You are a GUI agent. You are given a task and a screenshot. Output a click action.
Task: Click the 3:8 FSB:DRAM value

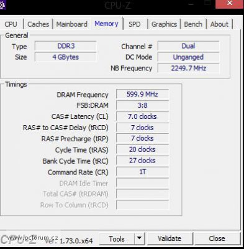(x=142, y=105)
